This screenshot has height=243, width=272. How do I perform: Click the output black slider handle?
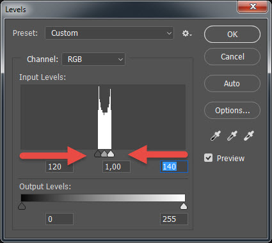(x=22, y=206)
